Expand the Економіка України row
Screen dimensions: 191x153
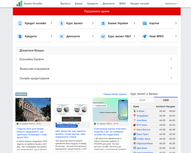click(97, 59)
